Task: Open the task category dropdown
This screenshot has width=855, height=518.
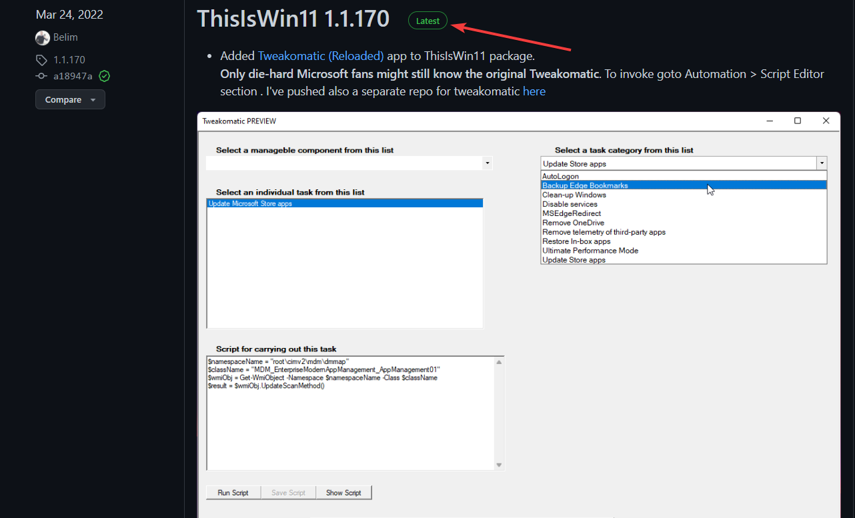Action: (821, 163)
